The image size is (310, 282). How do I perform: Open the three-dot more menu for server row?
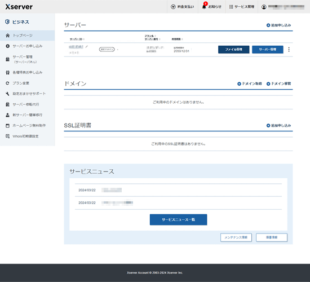coord(289,50)
